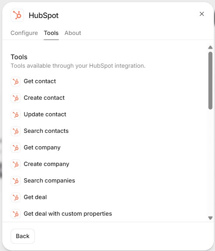Click the 'Tools available through your HubSpot integration' description
Image resolution: width=215 pixels, height=251 pixels.
click(78, 66)
